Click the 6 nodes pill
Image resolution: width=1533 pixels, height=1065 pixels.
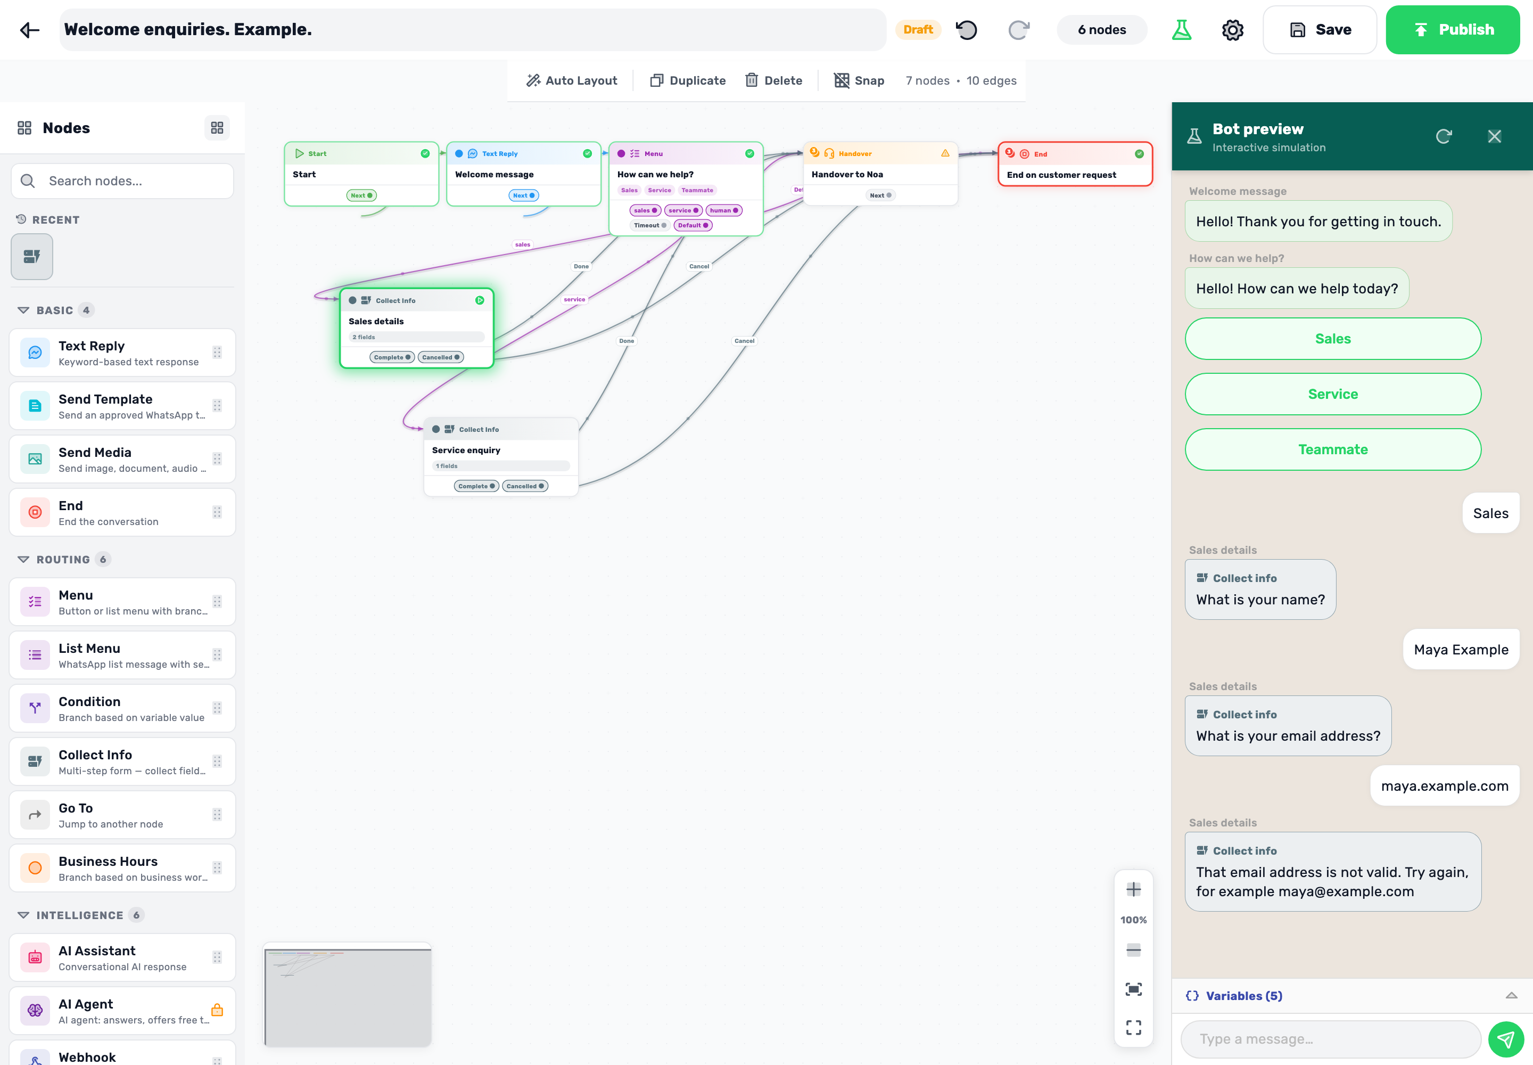[x=1101, y=30]
